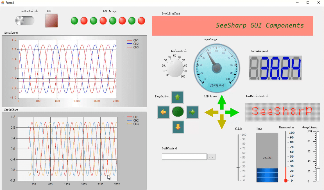Image resolution: width=324 pixels, height=190 pixels.
Task: Click the green right LED Arrow
Action: pyautogui.click(x=232, y=112)
